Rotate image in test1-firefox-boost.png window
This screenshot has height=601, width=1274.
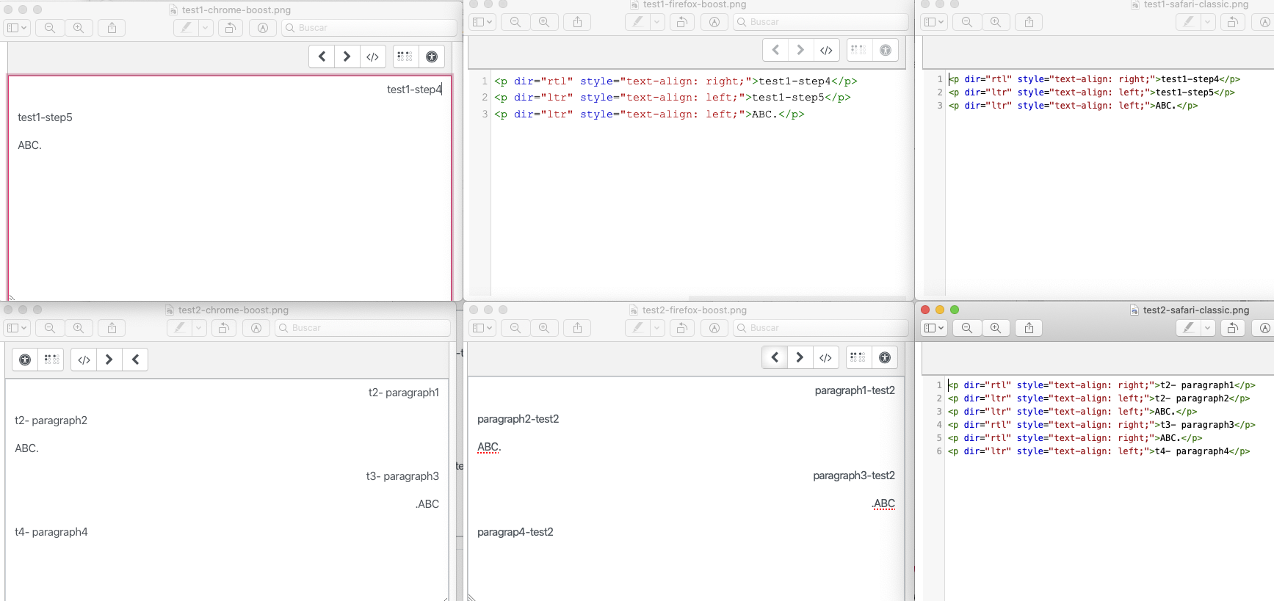[681, 22]
